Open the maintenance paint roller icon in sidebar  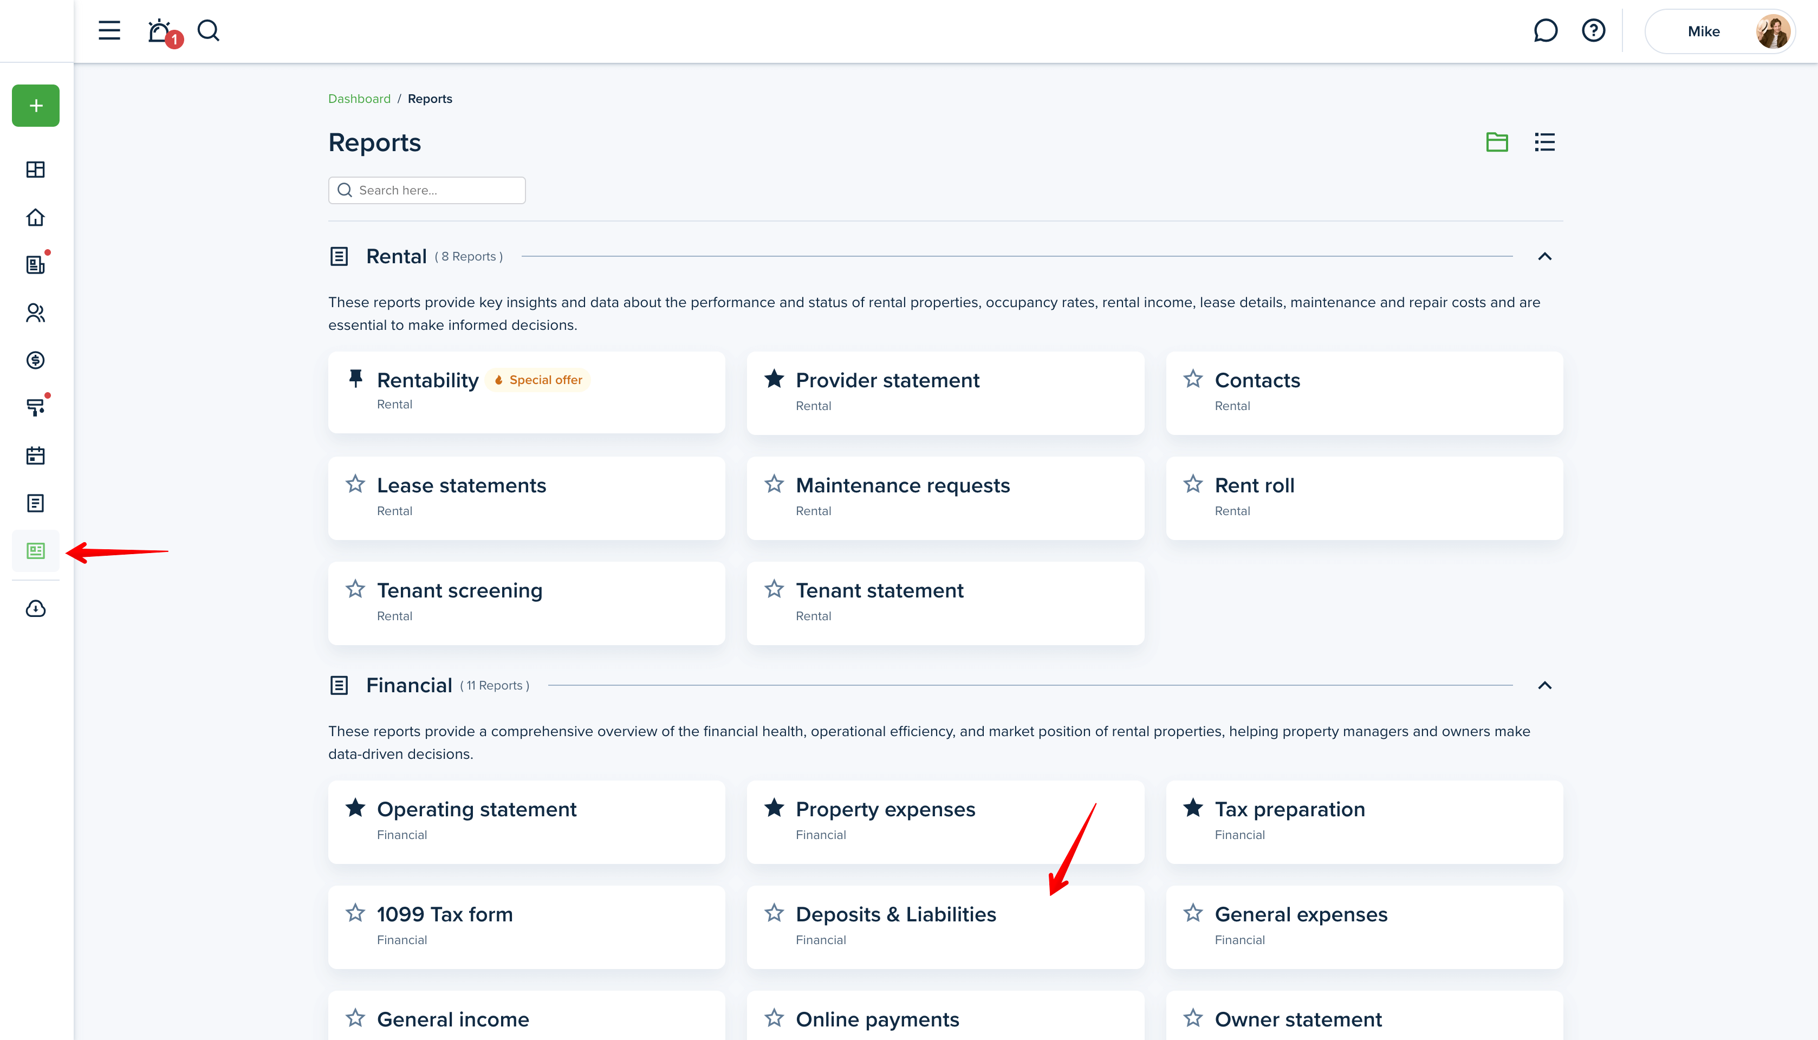(36, 407)
